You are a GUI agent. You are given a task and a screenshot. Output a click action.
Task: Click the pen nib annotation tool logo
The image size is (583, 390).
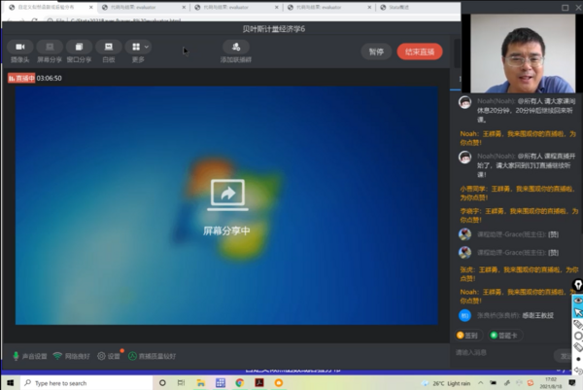[x=578, y=285]
